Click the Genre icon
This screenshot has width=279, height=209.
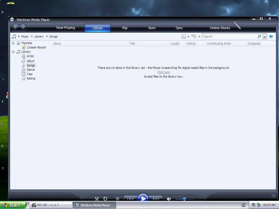click(x=23, y=70)
